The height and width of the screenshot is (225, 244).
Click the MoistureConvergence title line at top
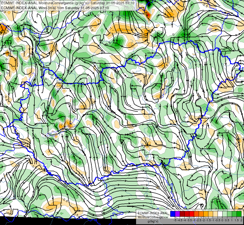pyautogui.click(x=68, y=3)
